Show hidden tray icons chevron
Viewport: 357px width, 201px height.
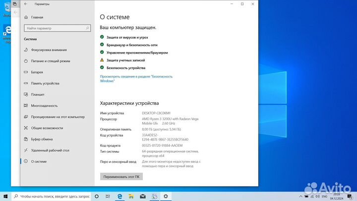pos(300,197)
